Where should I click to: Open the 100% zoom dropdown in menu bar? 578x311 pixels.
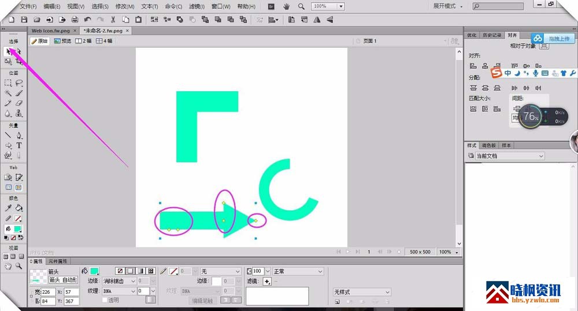(x=341, y=6)
